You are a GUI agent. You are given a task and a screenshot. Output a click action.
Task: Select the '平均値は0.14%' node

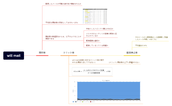[x=141, y=46]
